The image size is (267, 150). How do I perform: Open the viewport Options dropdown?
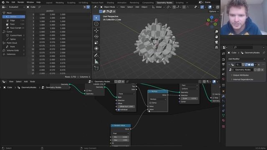(214, 11)
